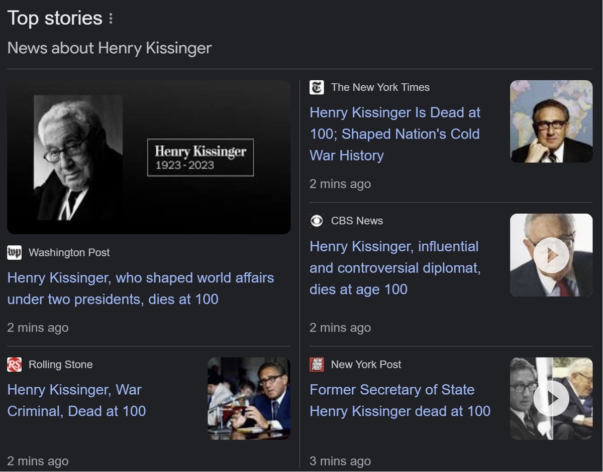Open the Rolling Stone 'War Criminal' headline
This screenshot has height=472, width=603.
point(75,400)
